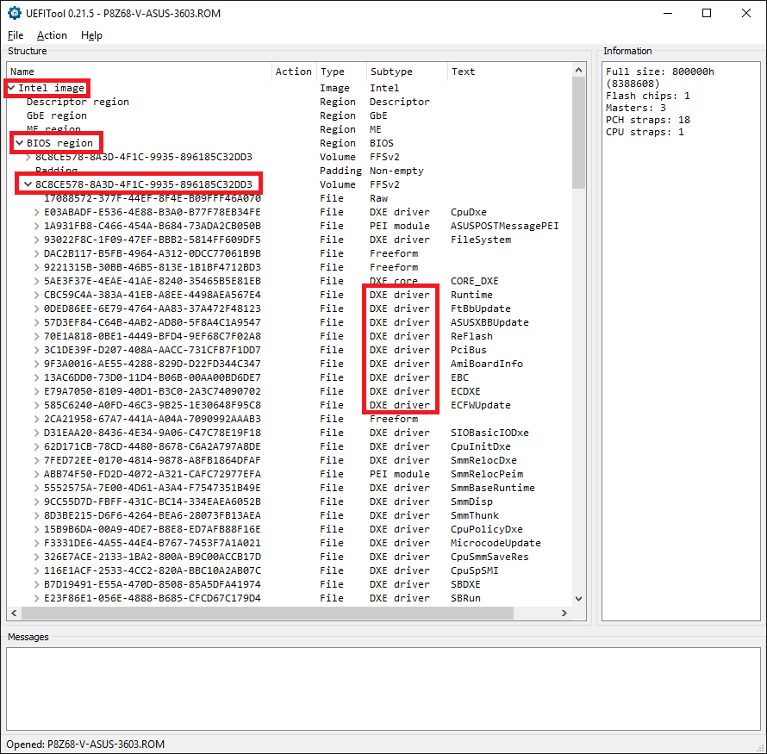Click the scroll down arrow in structure panel
Image resolution: width=767 pixels, height=754 pixels.
coord(578,600)
